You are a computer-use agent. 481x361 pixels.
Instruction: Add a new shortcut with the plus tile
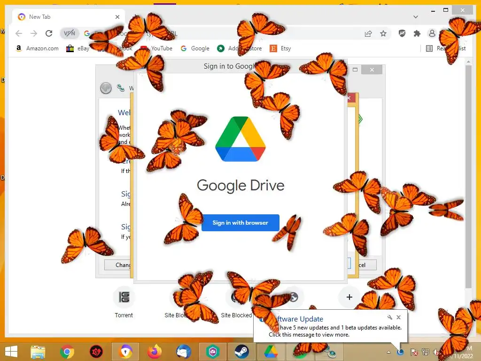click(x=349, y=297)
